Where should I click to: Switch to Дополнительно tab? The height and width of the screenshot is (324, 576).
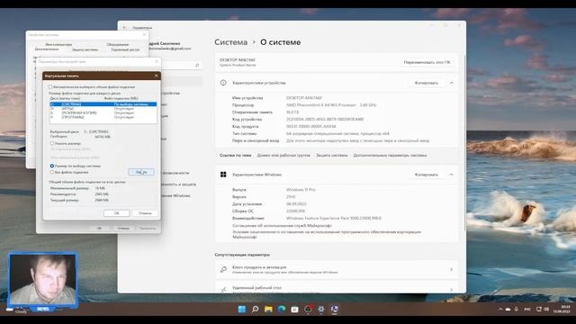click(x=47, y=49)
